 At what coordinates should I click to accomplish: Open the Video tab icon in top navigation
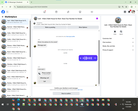tap(56, 12)
